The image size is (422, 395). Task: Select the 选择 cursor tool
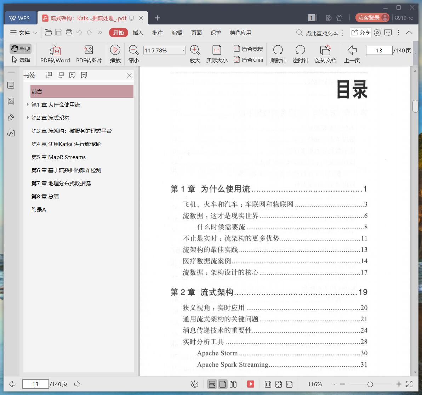click(21, 60)
